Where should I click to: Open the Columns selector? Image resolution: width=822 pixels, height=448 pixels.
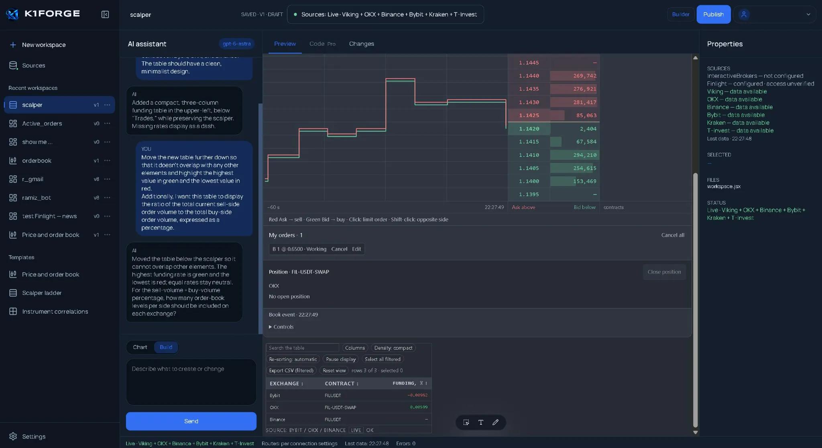coord(355,348)
